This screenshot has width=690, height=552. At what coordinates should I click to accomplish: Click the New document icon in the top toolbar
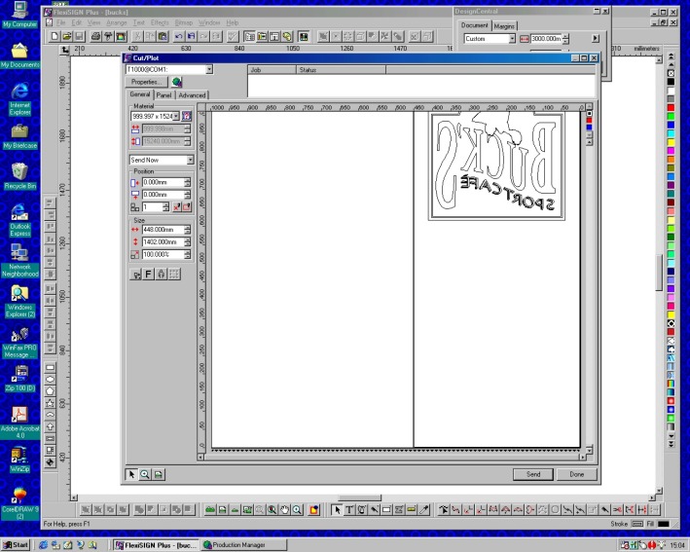click(x=54, y=37)
